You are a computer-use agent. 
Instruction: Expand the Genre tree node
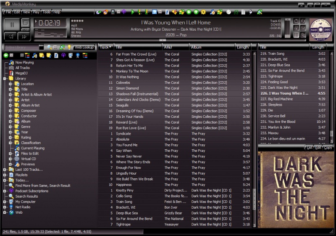[x=10, y=127]
